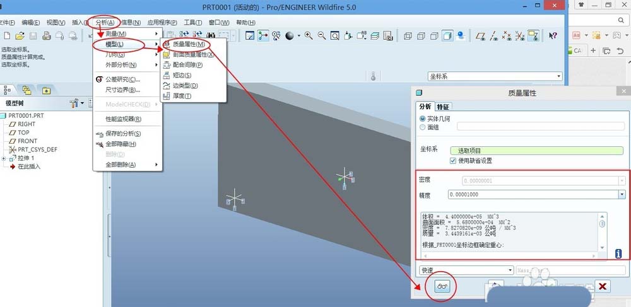Toggle datum axis display
The image size is (631, 307).
[494, 36]
